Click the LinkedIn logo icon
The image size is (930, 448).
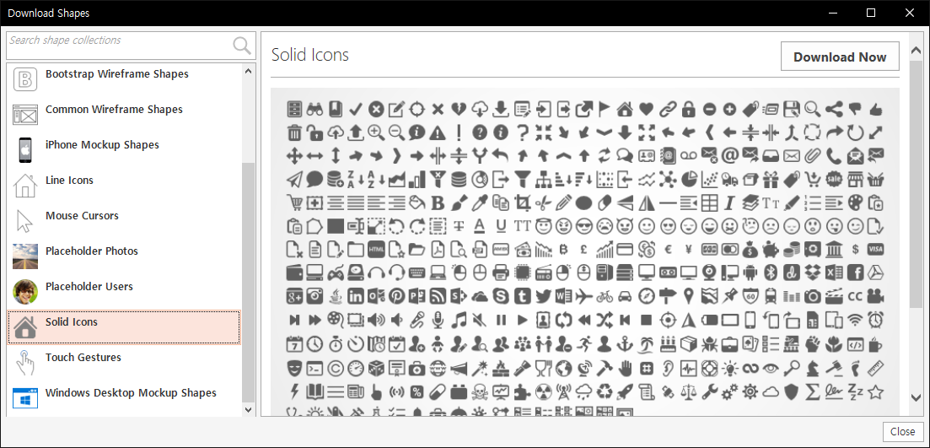click(355, 296)
